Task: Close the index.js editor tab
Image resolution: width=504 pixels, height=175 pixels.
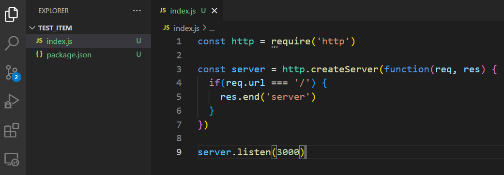Action: (x=214, y=11)
